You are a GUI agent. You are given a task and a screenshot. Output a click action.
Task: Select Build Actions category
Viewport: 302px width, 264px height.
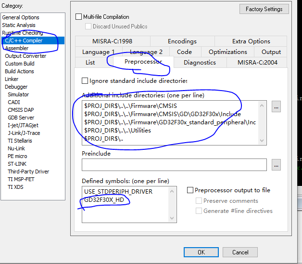coord(19,71)
